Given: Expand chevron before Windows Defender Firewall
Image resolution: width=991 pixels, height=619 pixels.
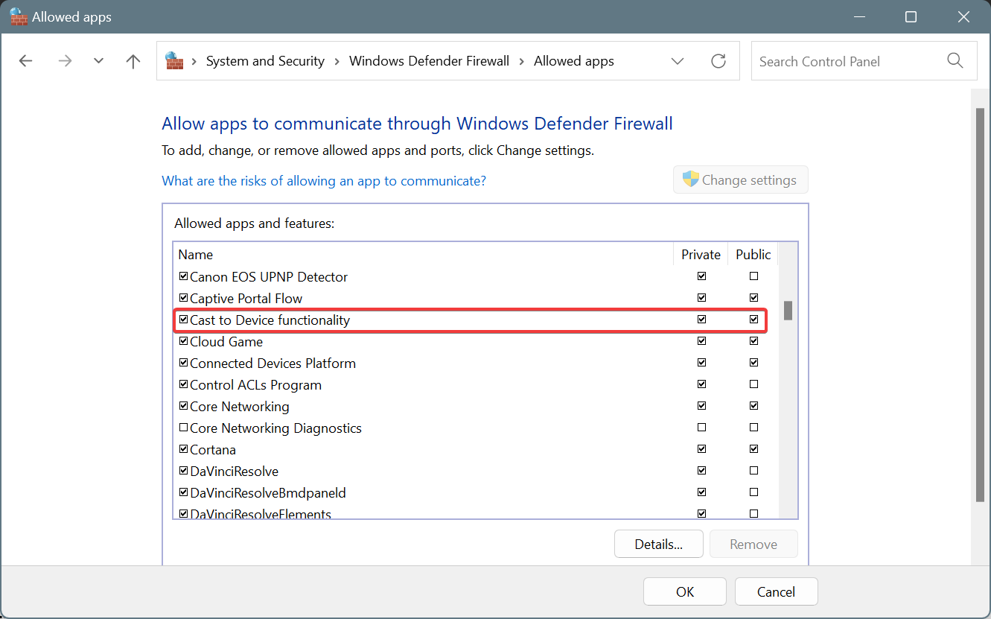Looking at the screenshot, I should point(337,61).
